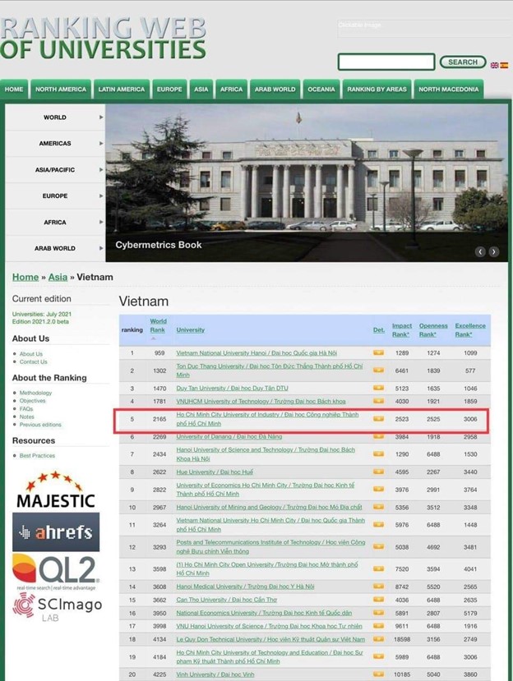
Task: Open details icon for Ton Duc Thang University
Action: pyautogui.click(x=378, y=370)
